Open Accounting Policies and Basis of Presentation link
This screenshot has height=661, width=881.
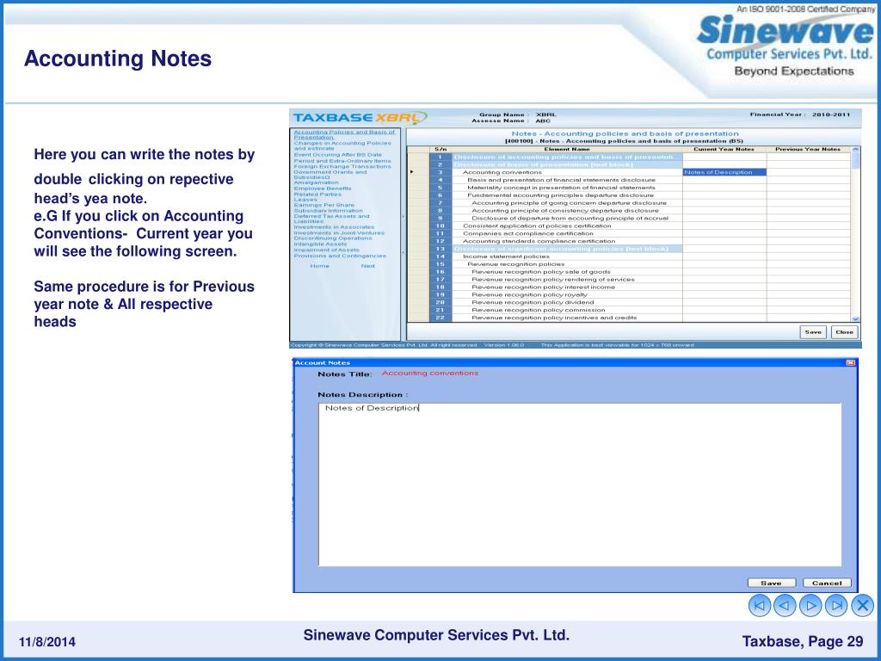(344, 134)
